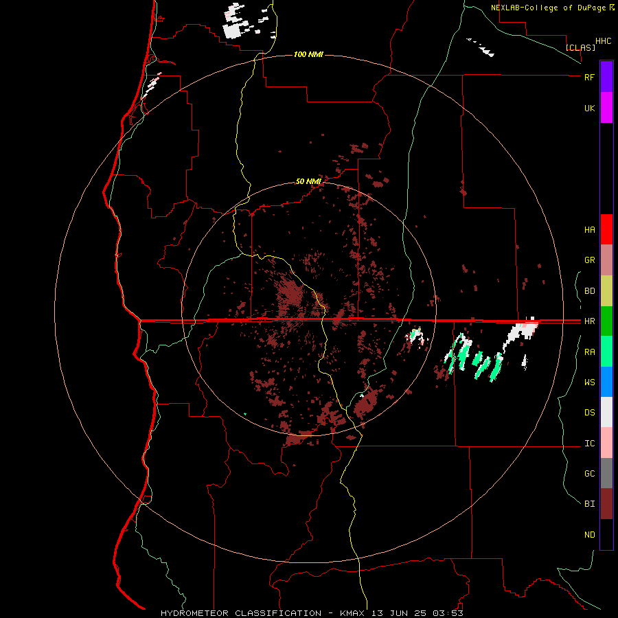Image resolution: width=618 pixels, height=618 pixels.
Task: Click the BI brown legend swatch
Action: coord(606,504)
